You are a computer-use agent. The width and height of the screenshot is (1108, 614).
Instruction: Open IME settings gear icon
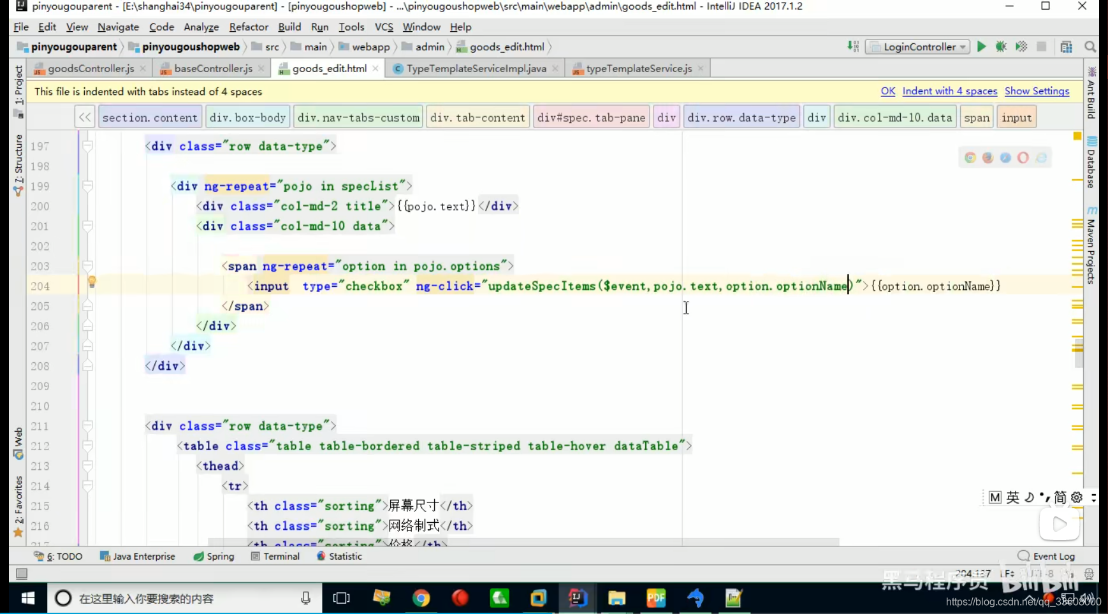tap(1077, 497)
